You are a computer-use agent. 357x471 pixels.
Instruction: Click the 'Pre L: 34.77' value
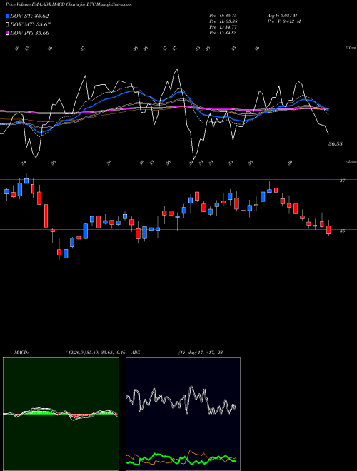(x=223, y=27)
